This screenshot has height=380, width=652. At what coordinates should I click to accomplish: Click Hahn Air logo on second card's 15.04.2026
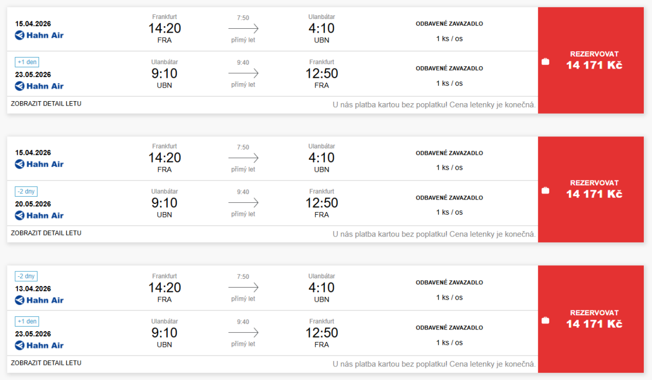click(x=39, y=164)
